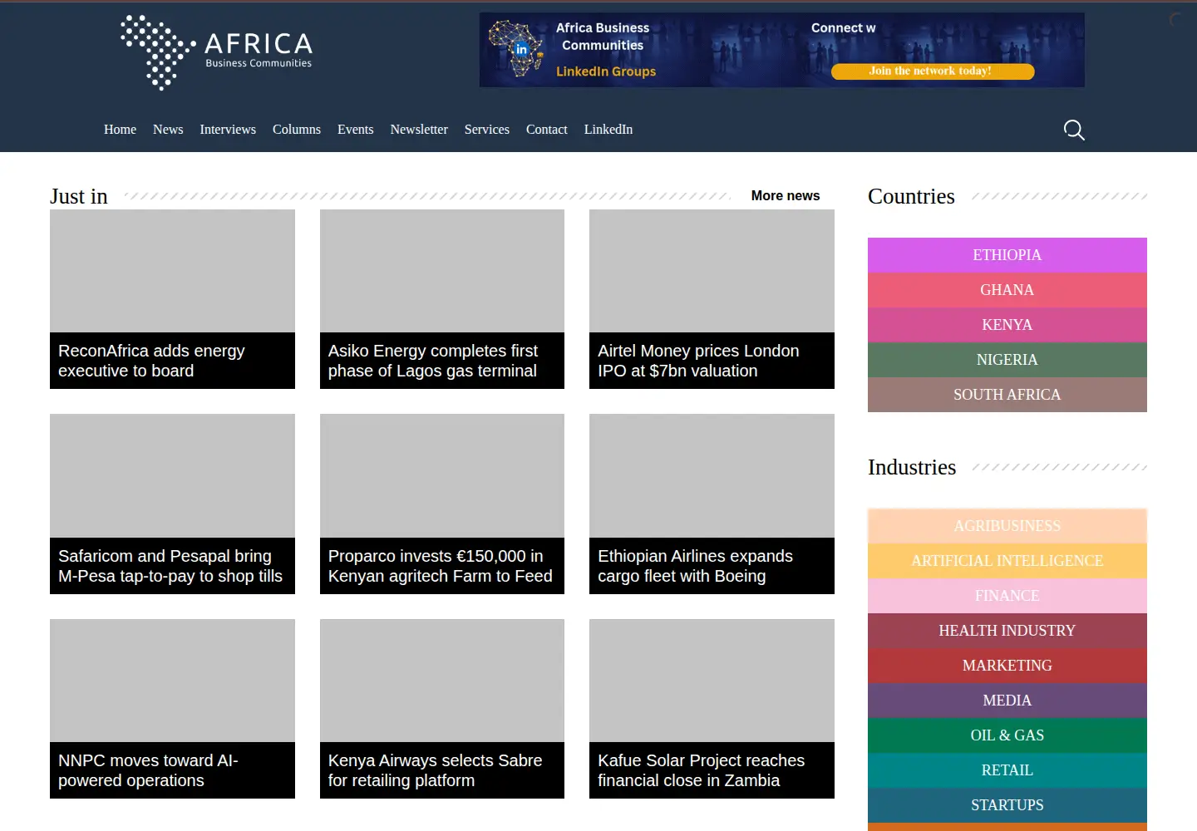Select the Agribusiness industry
Viewport: 1197px width, 831px height.
pyautogui.click(x=1007, y=526)
